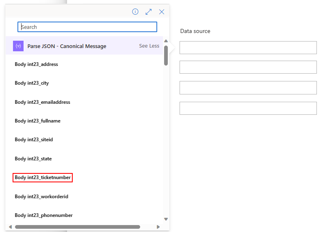The width and height of the screenshot is (325, 232).
Task: Click the horizontal scrollbar left arrow
Action: (11, 227)
